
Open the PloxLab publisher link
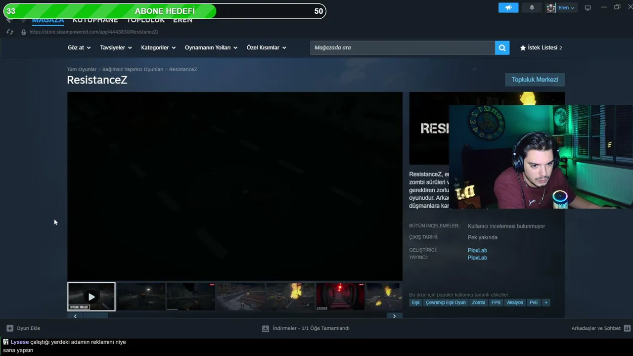tap(477, 258)
